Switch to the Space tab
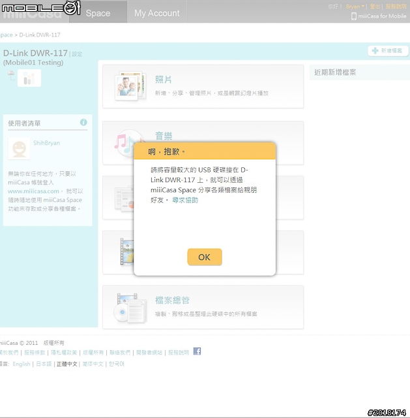This screenshot has width=410, height=418. pyautogui.click(x=98, y=13)
